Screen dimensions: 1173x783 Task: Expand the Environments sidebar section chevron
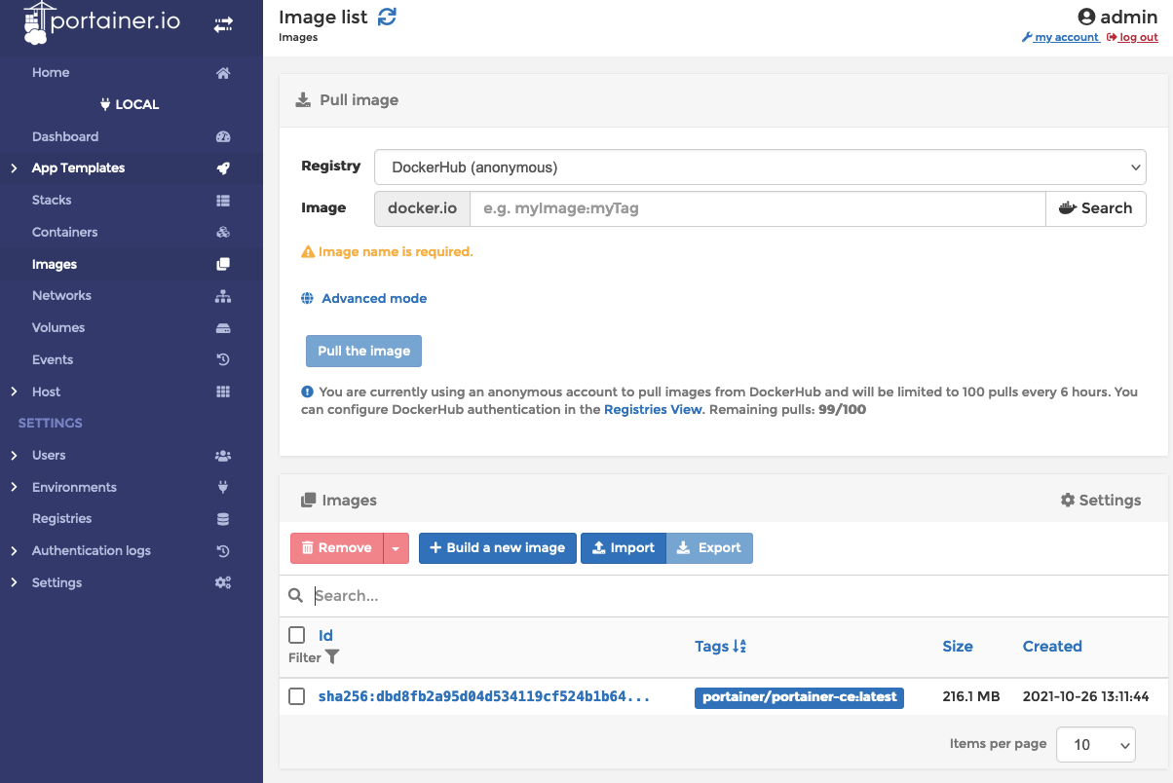(15, 488)
